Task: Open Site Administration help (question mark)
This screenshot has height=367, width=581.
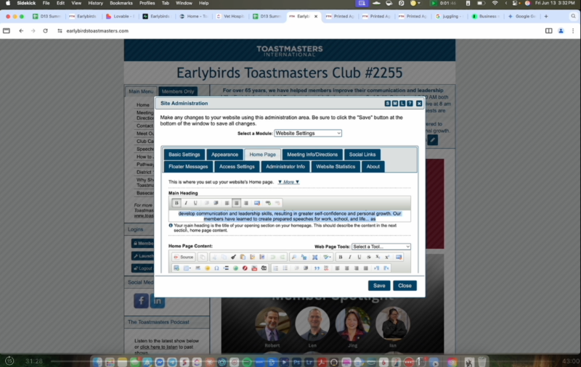Action: [410, 104]
